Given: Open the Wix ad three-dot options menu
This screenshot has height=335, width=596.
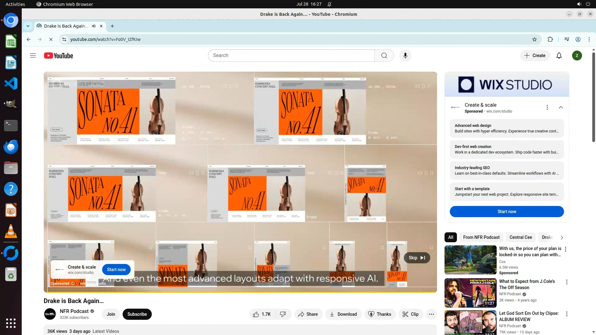Looking at the screenshot, I should pos(547,107).
